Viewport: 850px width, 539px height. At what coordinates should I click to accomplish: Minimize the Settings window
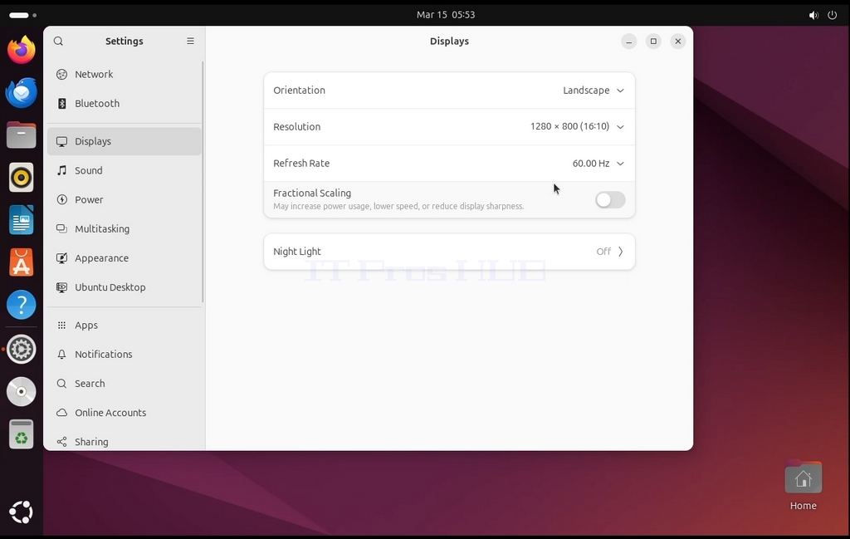pos(629,42)
